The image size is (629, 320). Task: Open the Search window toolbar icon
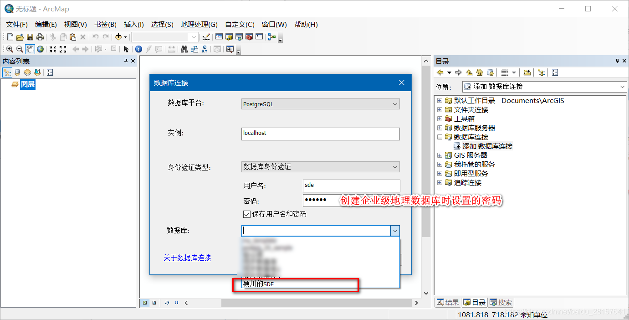tap(239, 37)
